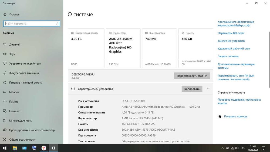Open Уведомления и действия icon

(5, 64)
